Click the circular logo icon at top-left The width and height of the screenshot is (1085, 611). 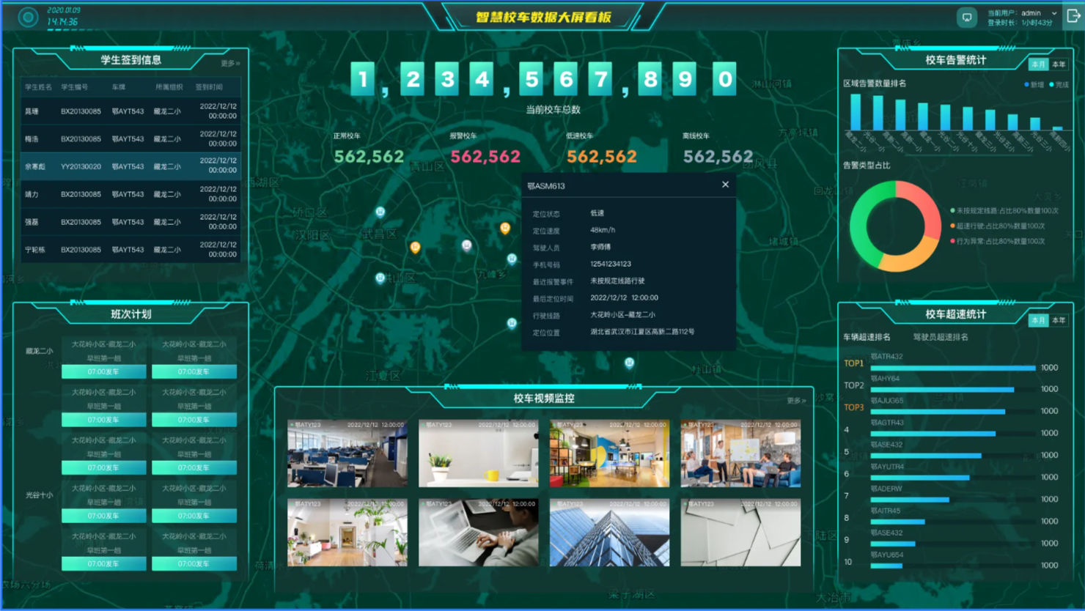(x=28, y=17)
